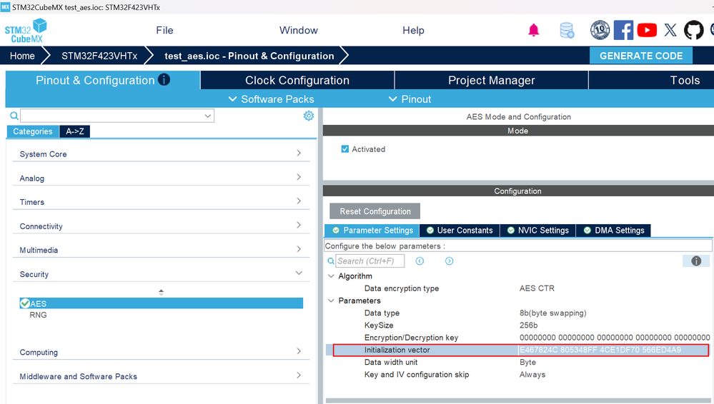This screenshot has width=714, height=404.
Task: Click the 256b KeySize value
Action: click(528, 325)
